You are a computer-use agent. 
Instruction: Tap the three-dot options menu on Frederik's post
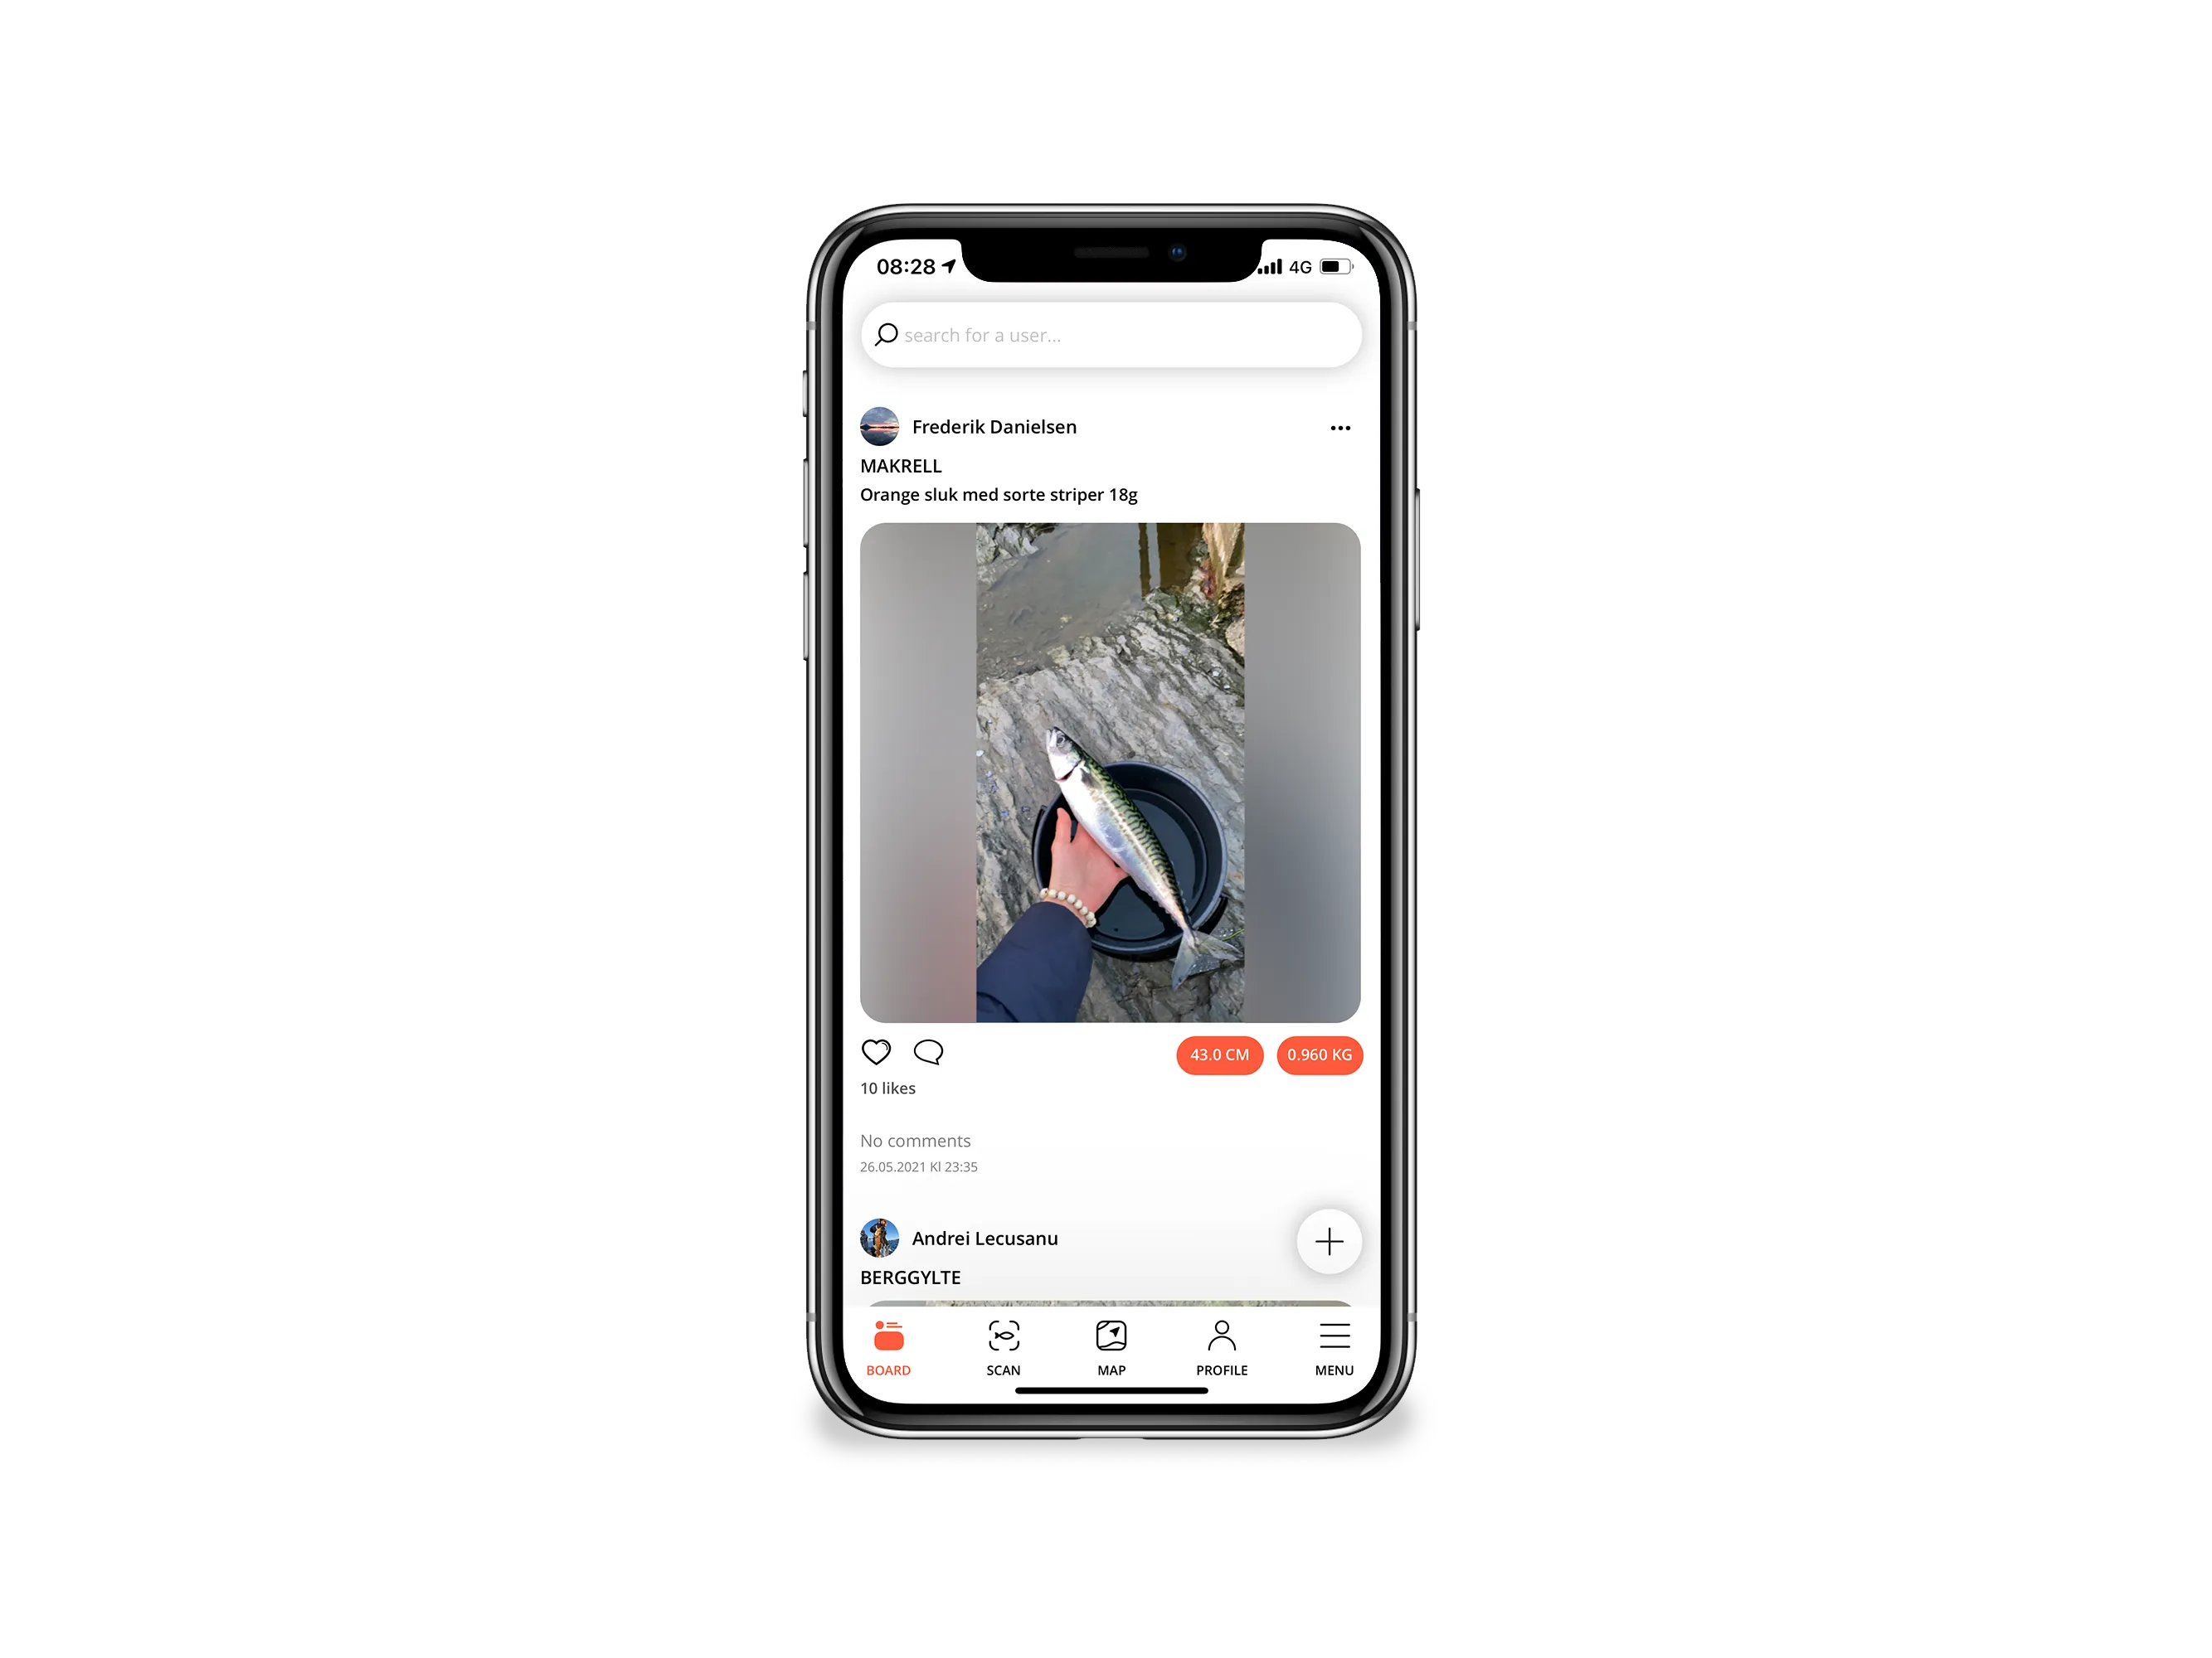point(1341,427)
